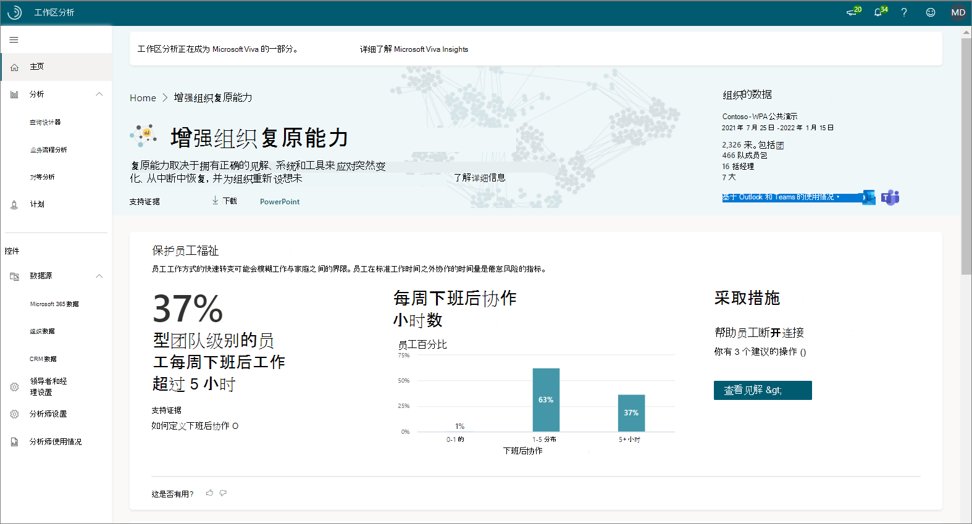
Task: Click the 工作区分析 app title
Action: (x=54, y=12)
